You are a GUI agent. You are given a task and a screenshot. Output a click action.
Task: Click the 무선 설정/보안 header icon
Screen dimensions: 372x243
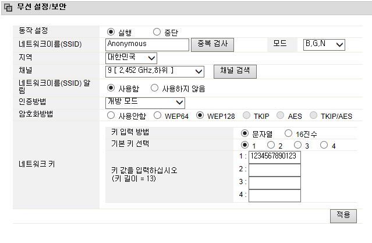8,8
